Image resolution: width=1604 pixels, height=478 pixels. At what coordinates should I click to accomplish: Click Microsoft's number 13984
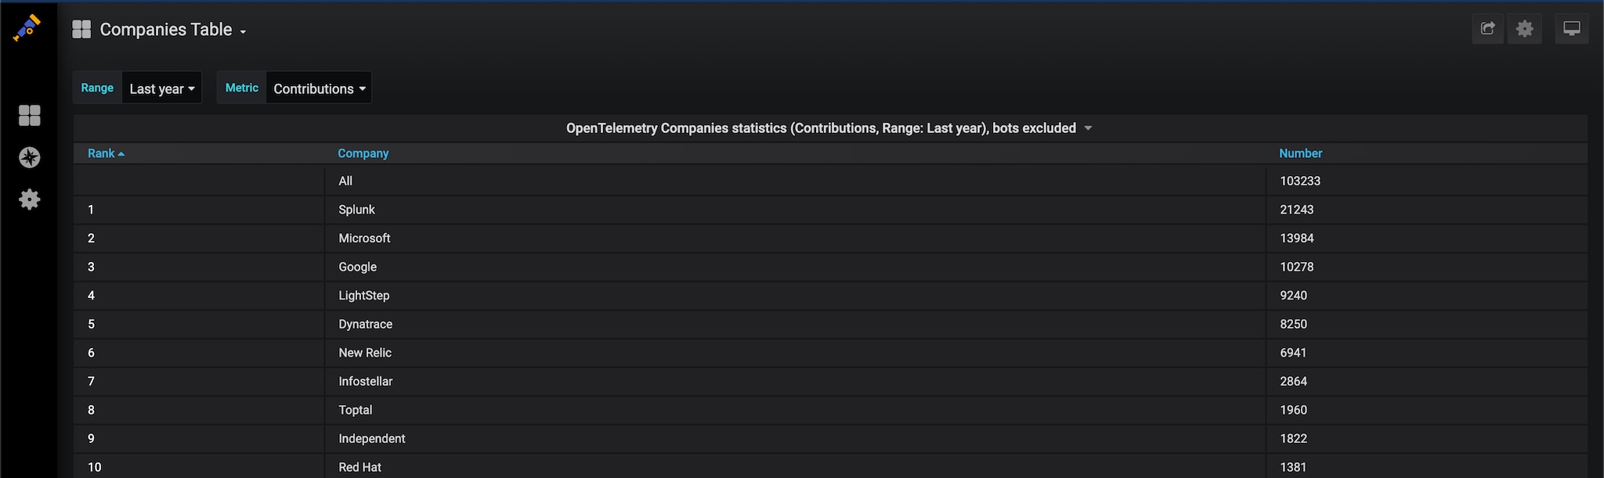coord(1297,238)
